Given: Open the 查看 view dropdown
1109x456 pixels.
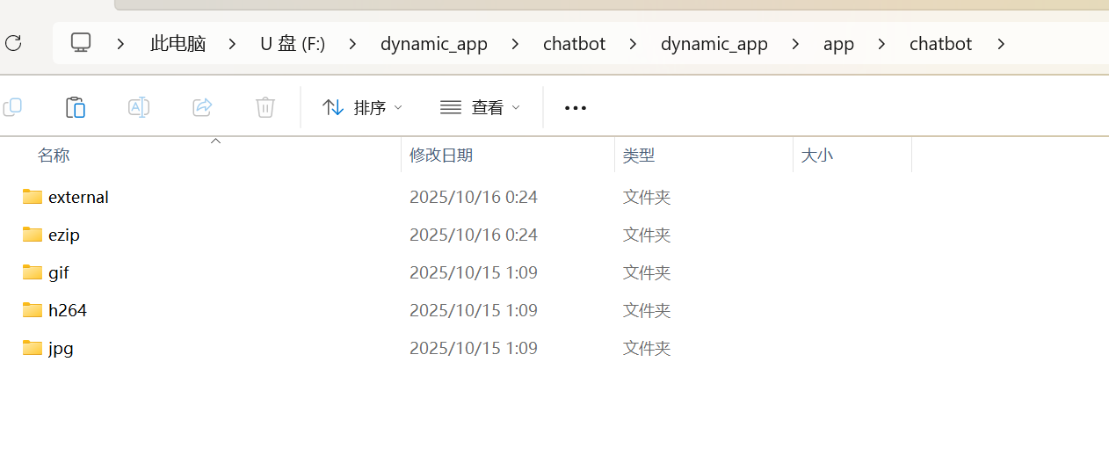Looking at the screenshot, I should [480, 107].
